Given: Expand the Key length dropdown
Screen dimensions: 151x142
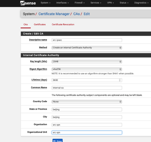Looking at the screenshot, I should click(87, 62).
